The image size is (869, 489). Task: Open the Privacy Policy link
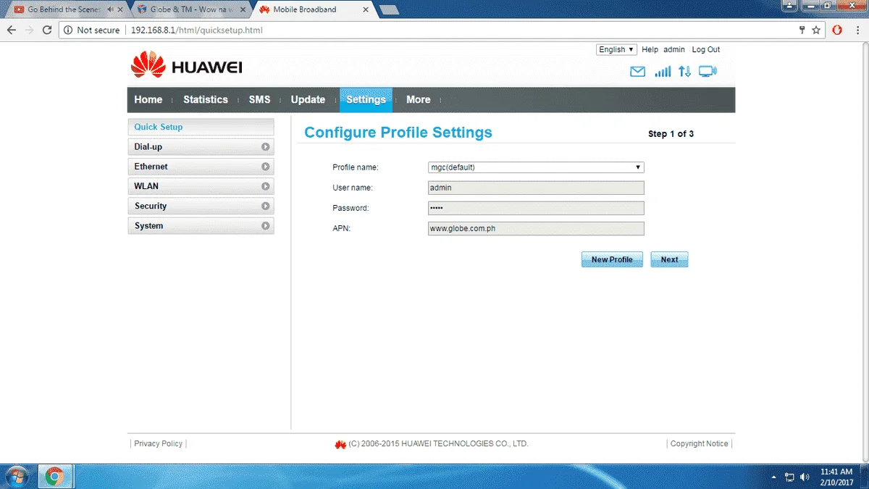[x=158, y=443]
